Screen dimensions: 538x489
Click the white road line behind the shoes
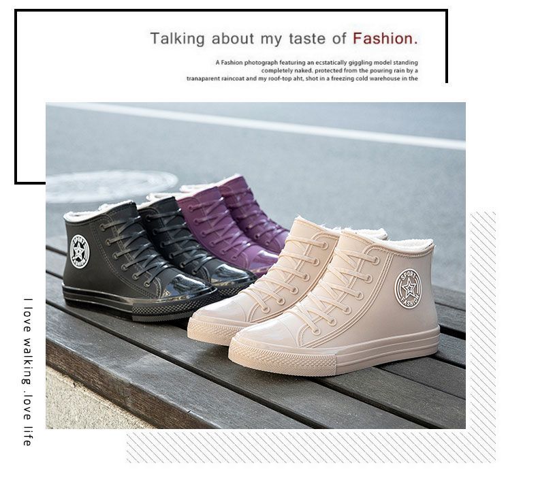pyautogui.click(x=261, y=124)
